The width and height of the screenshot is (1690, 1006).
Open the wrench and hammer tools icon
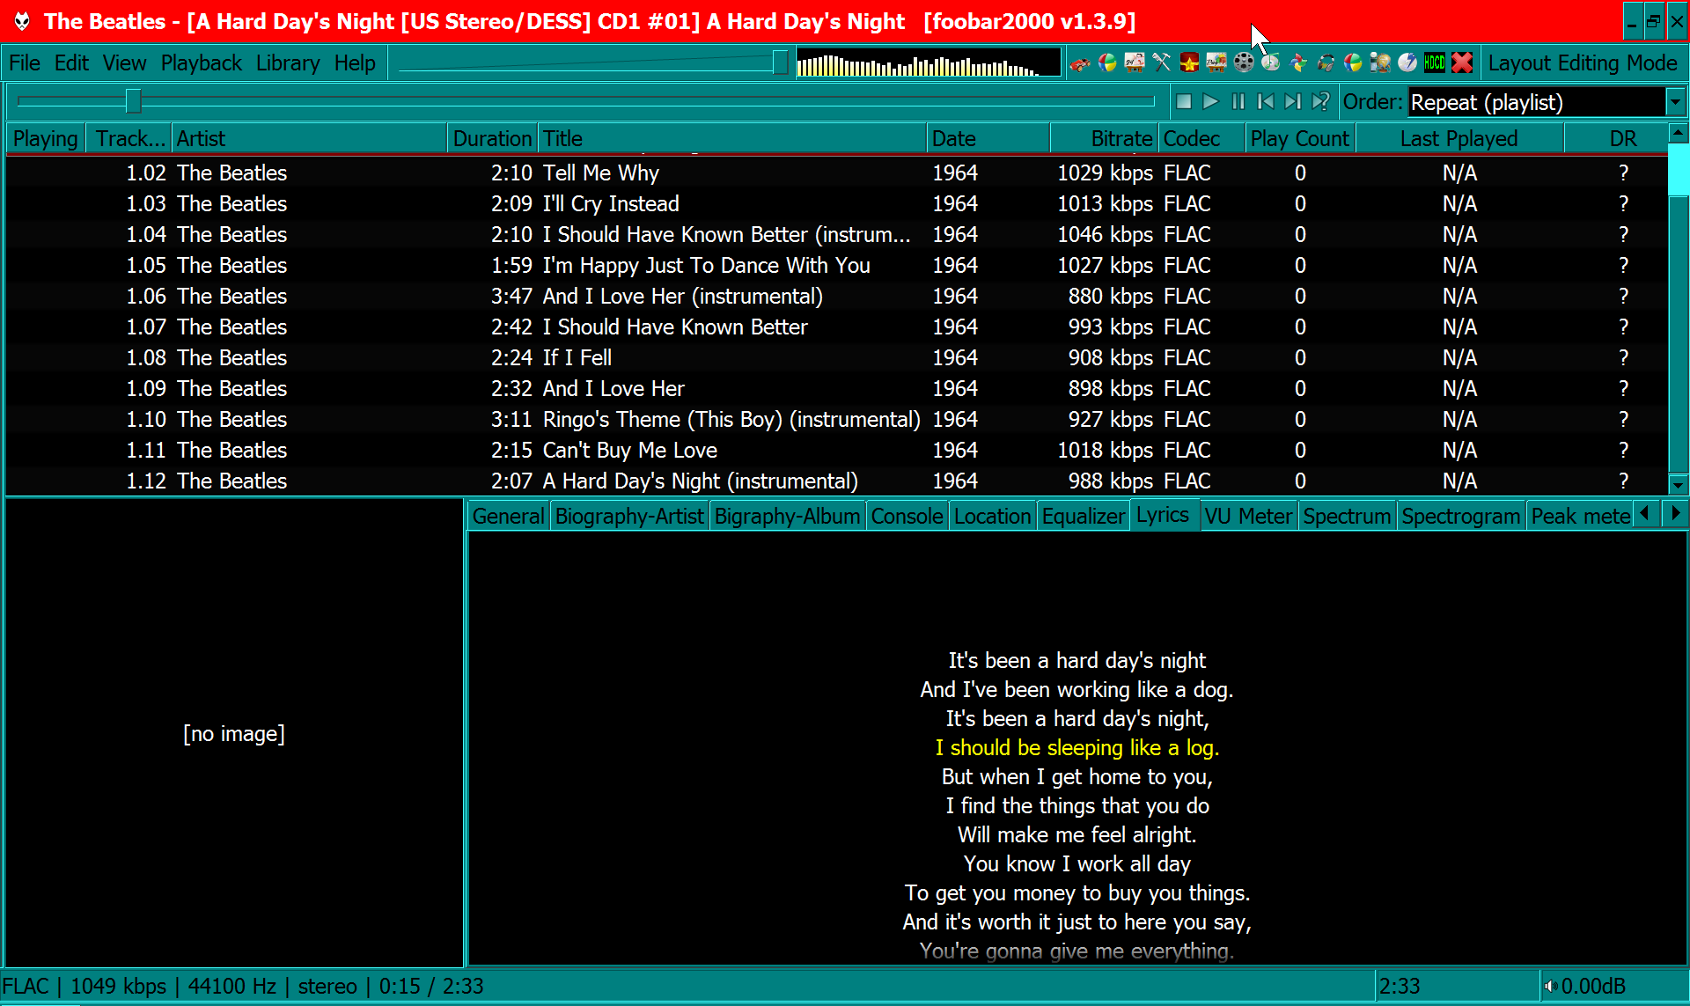[x=1162, y=62]
